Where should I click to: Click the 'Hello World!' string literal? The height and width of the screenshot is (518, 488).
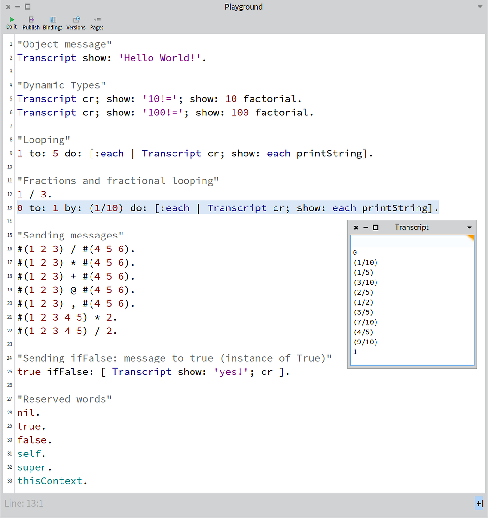click(160, 58)
